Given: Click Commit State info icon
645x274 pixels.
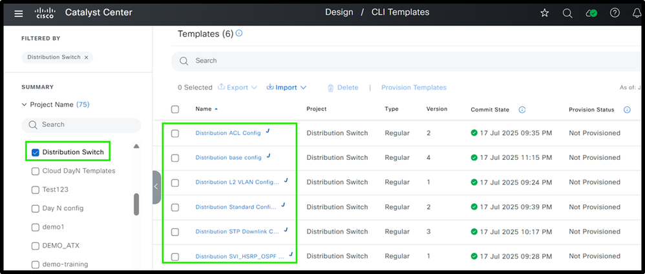Looking at the screenshot, I should click(522, 110).
